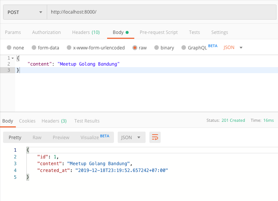This screenshot has height=201, width=278.
Task: Expand the raw body JSON format dropdown
Action: click(x=233, y=48)
